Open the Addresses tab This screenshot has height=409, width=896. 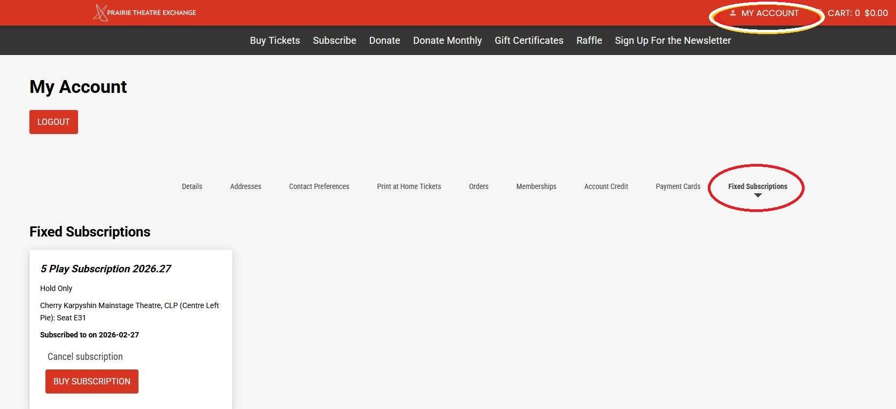[245, 186]
